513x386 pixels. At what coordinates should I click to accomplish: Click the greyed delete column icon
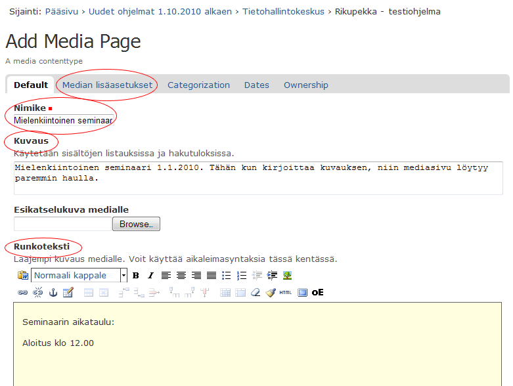coord(205,292)
